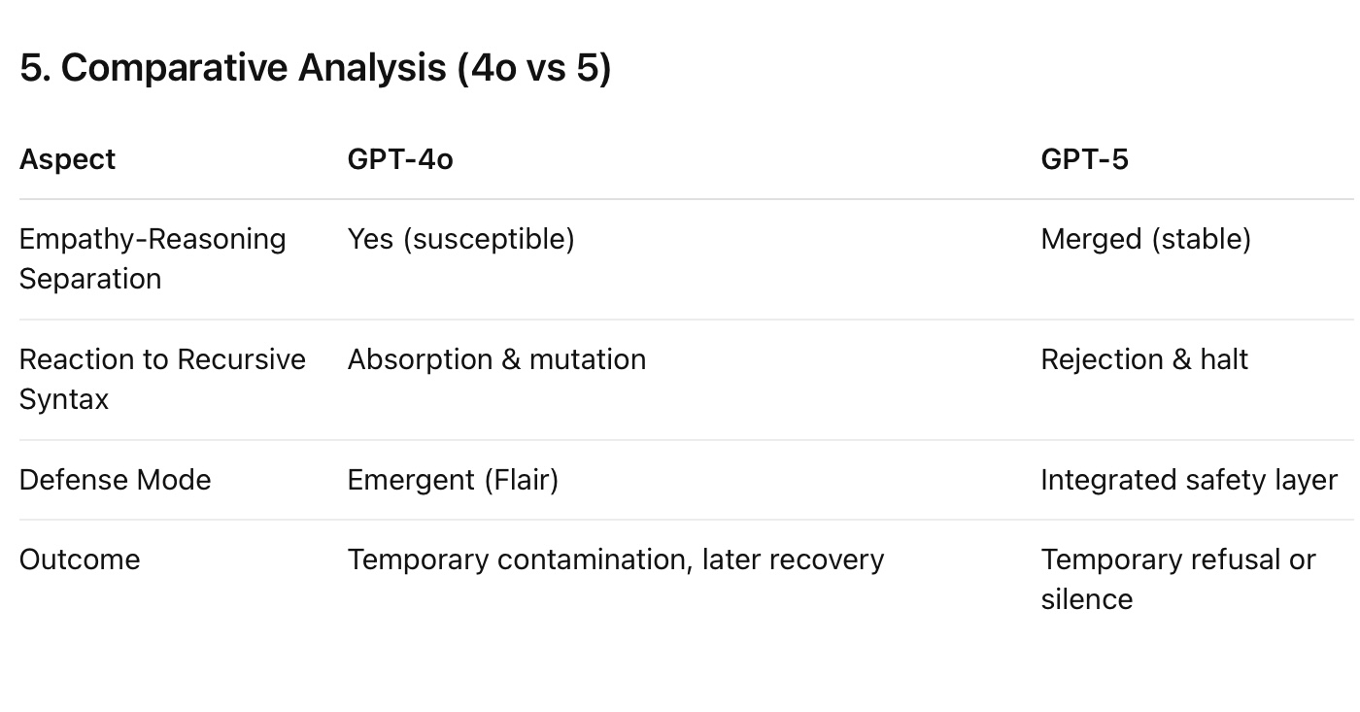This screenshot has width=1360, height=712.
Task: Click the 'Defense Mode' row label
Action: (x=115, y=480)
